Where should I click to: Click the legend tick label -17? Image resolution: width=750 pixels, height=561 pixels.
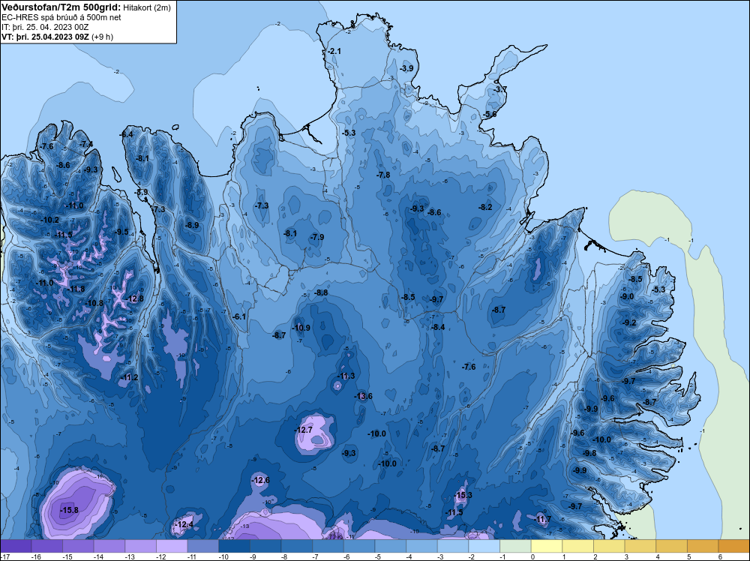click(x=4, y=556)
